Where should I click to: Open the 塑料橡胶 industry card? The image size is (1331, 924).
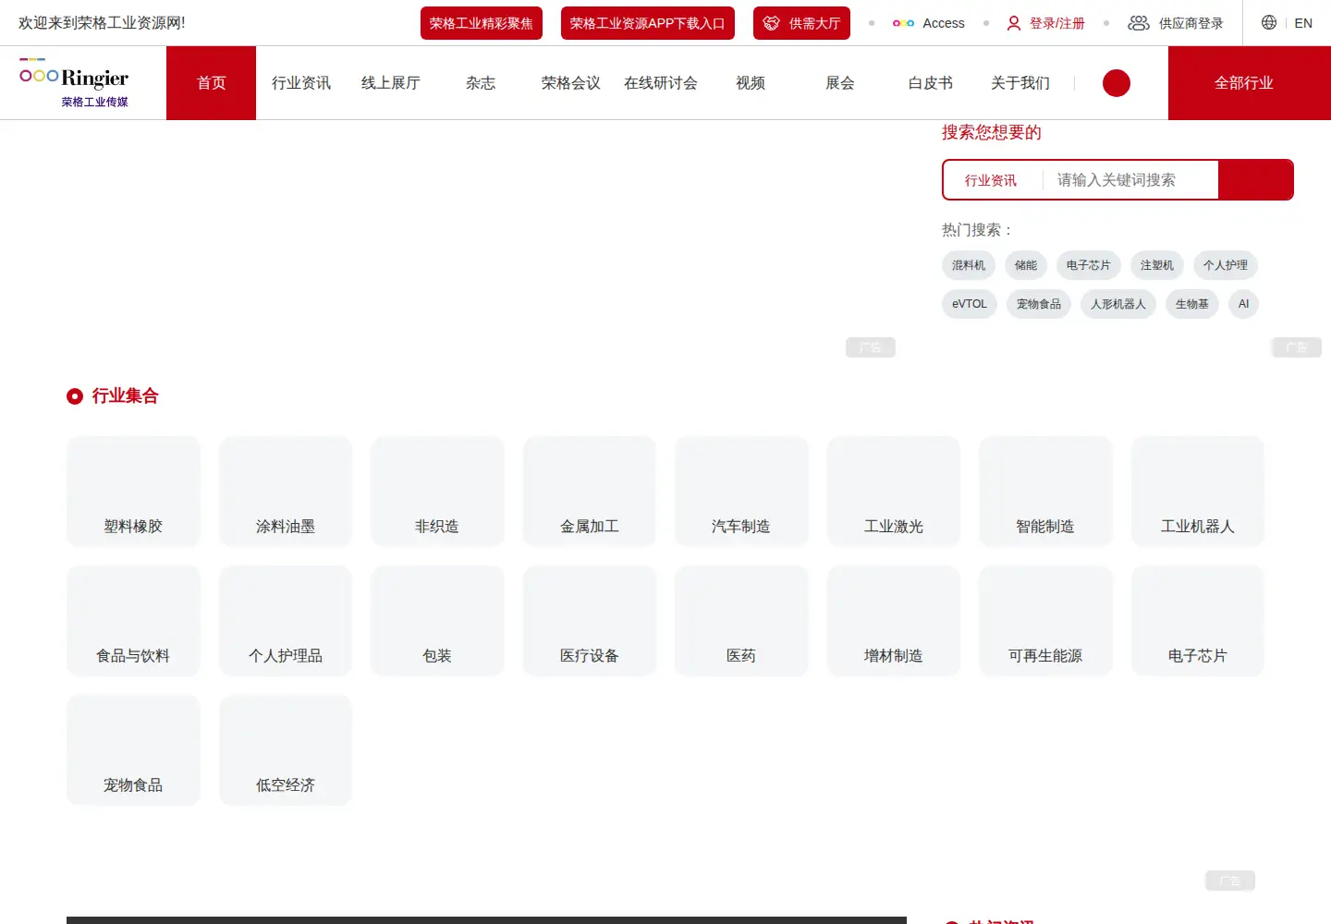(x=133, y=492)
